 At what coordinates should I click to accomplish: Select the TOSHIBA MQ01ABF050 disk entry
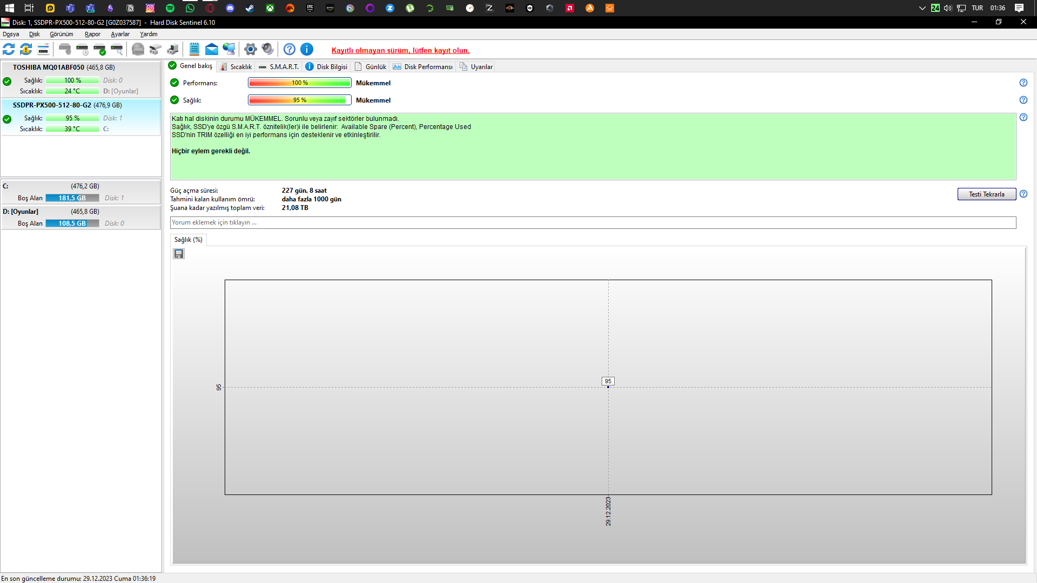(x=81, y=79)
